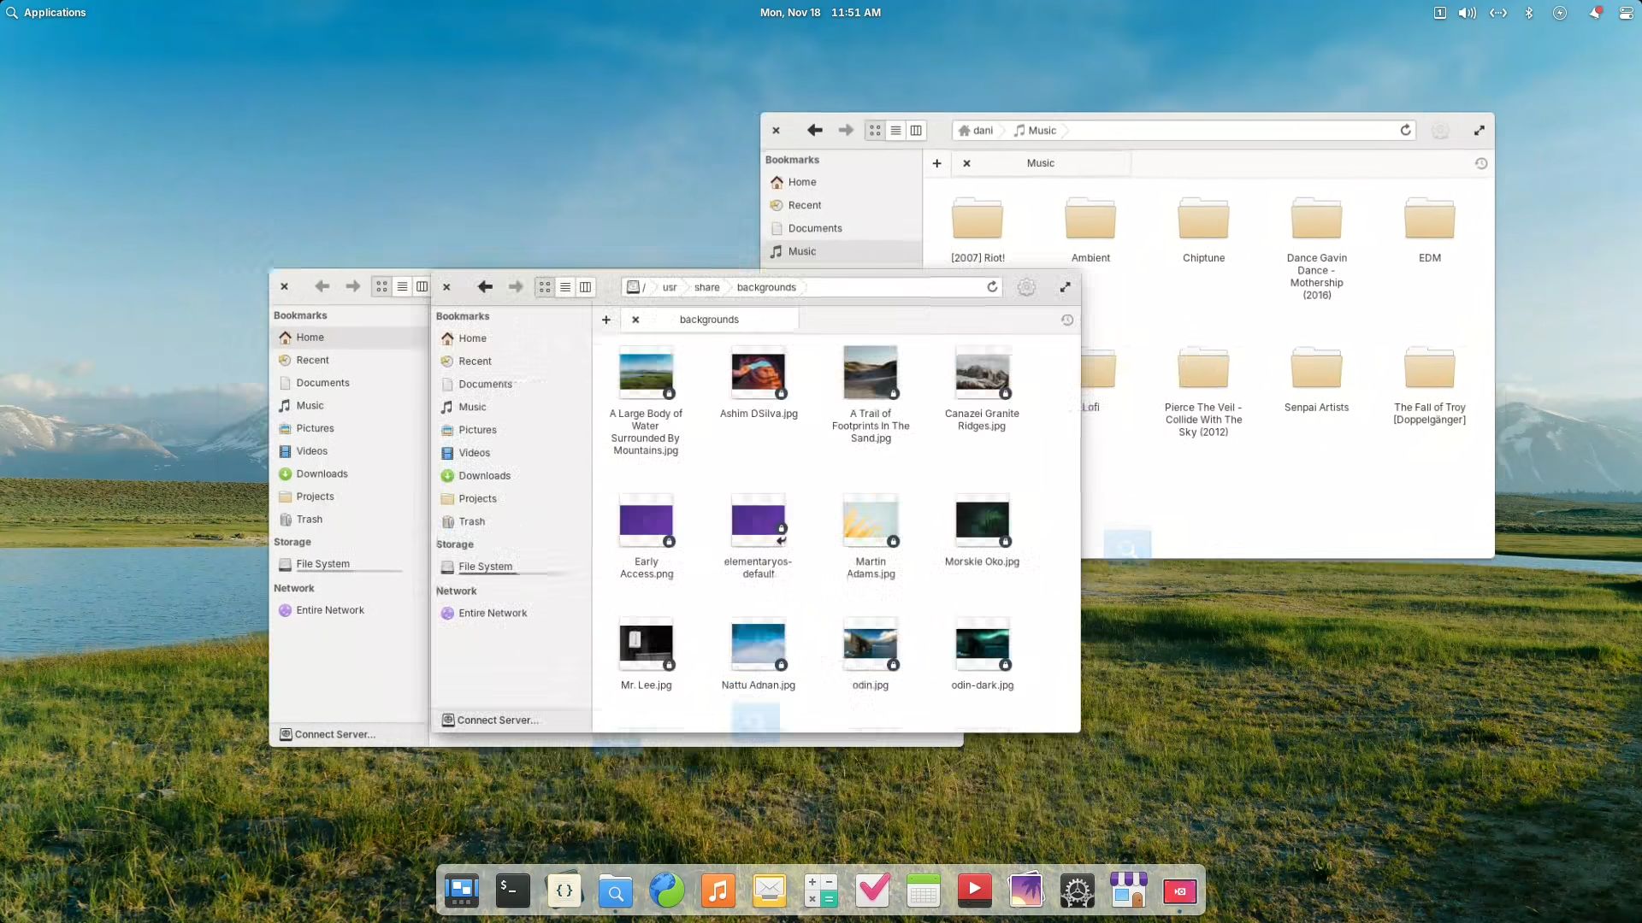Go back in the Music window
Viewport: 1642px width, 923px height.
pyautogui.click(x=815, y=130)
